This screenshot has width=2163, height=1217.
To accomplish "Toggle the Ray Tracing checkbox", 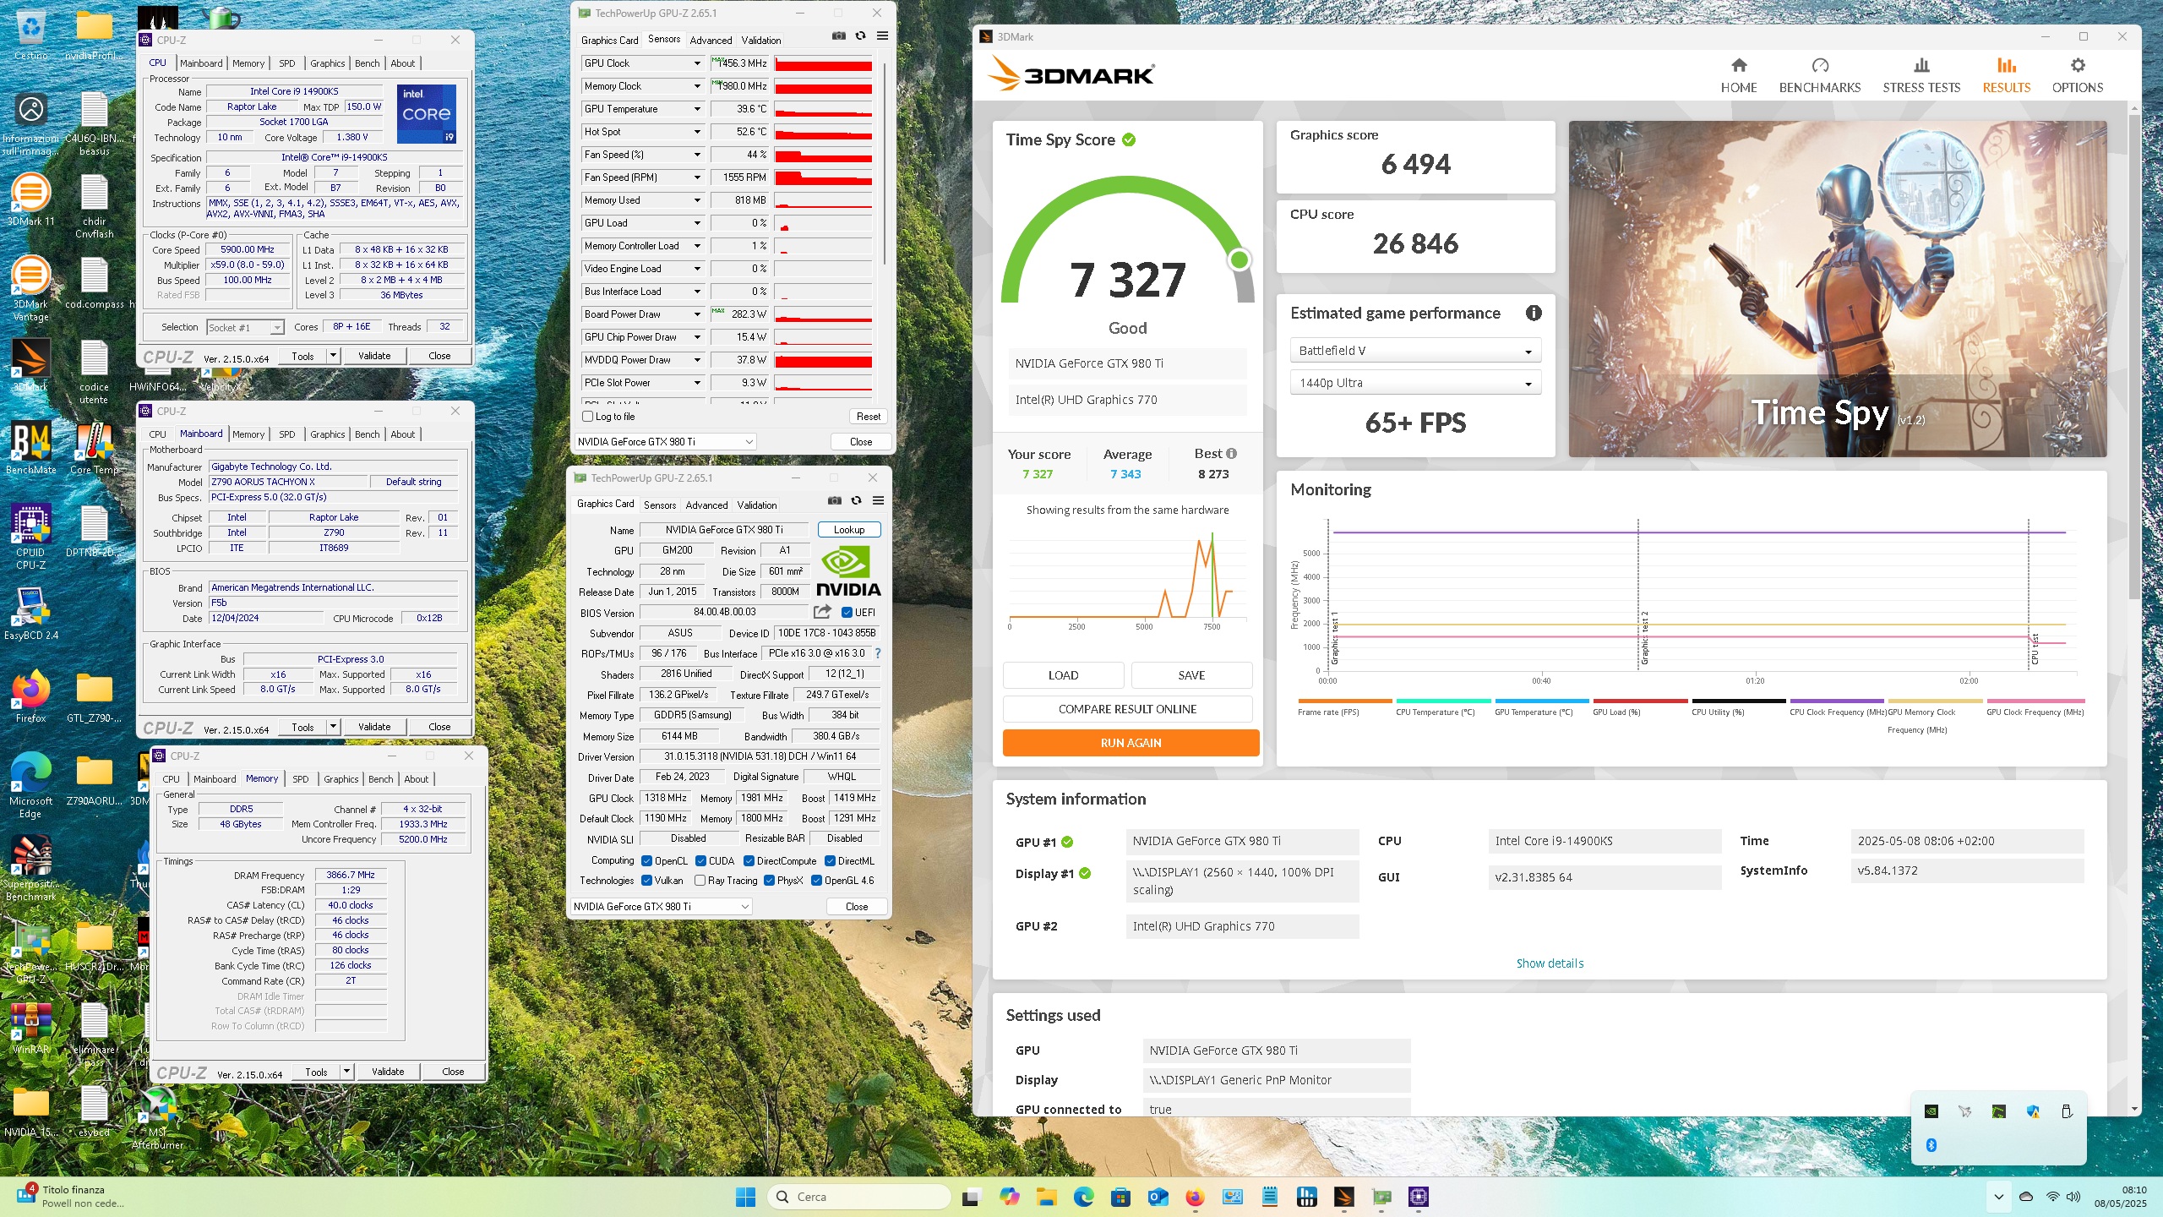I will pyautogui.click(x=700, y=881).
